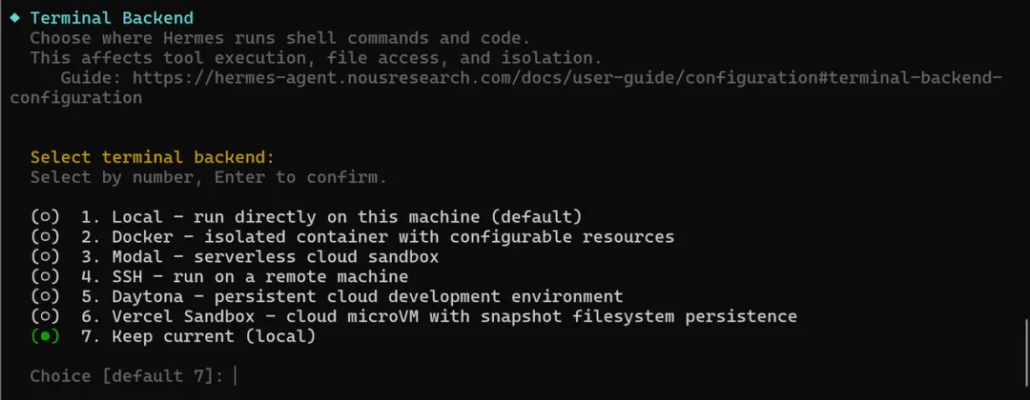
Task: Click the 'Docker - isolated container' option text
Action: [x=378, y=237]
